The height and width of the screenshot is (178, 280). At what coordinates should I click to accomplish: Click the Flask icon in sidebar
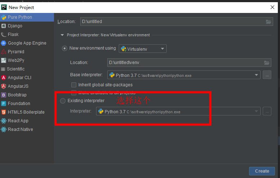4,35
